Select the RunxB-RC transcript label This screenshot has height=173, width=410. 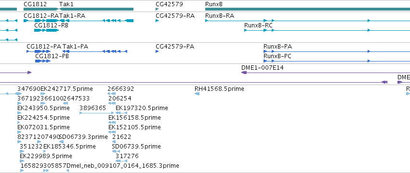[258, 25]
